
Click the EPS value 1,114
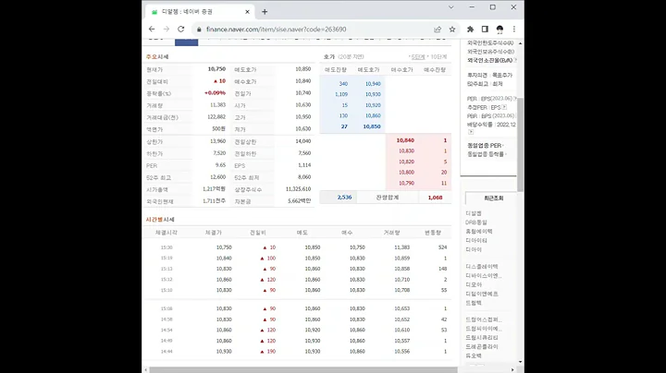coord(304,165)
